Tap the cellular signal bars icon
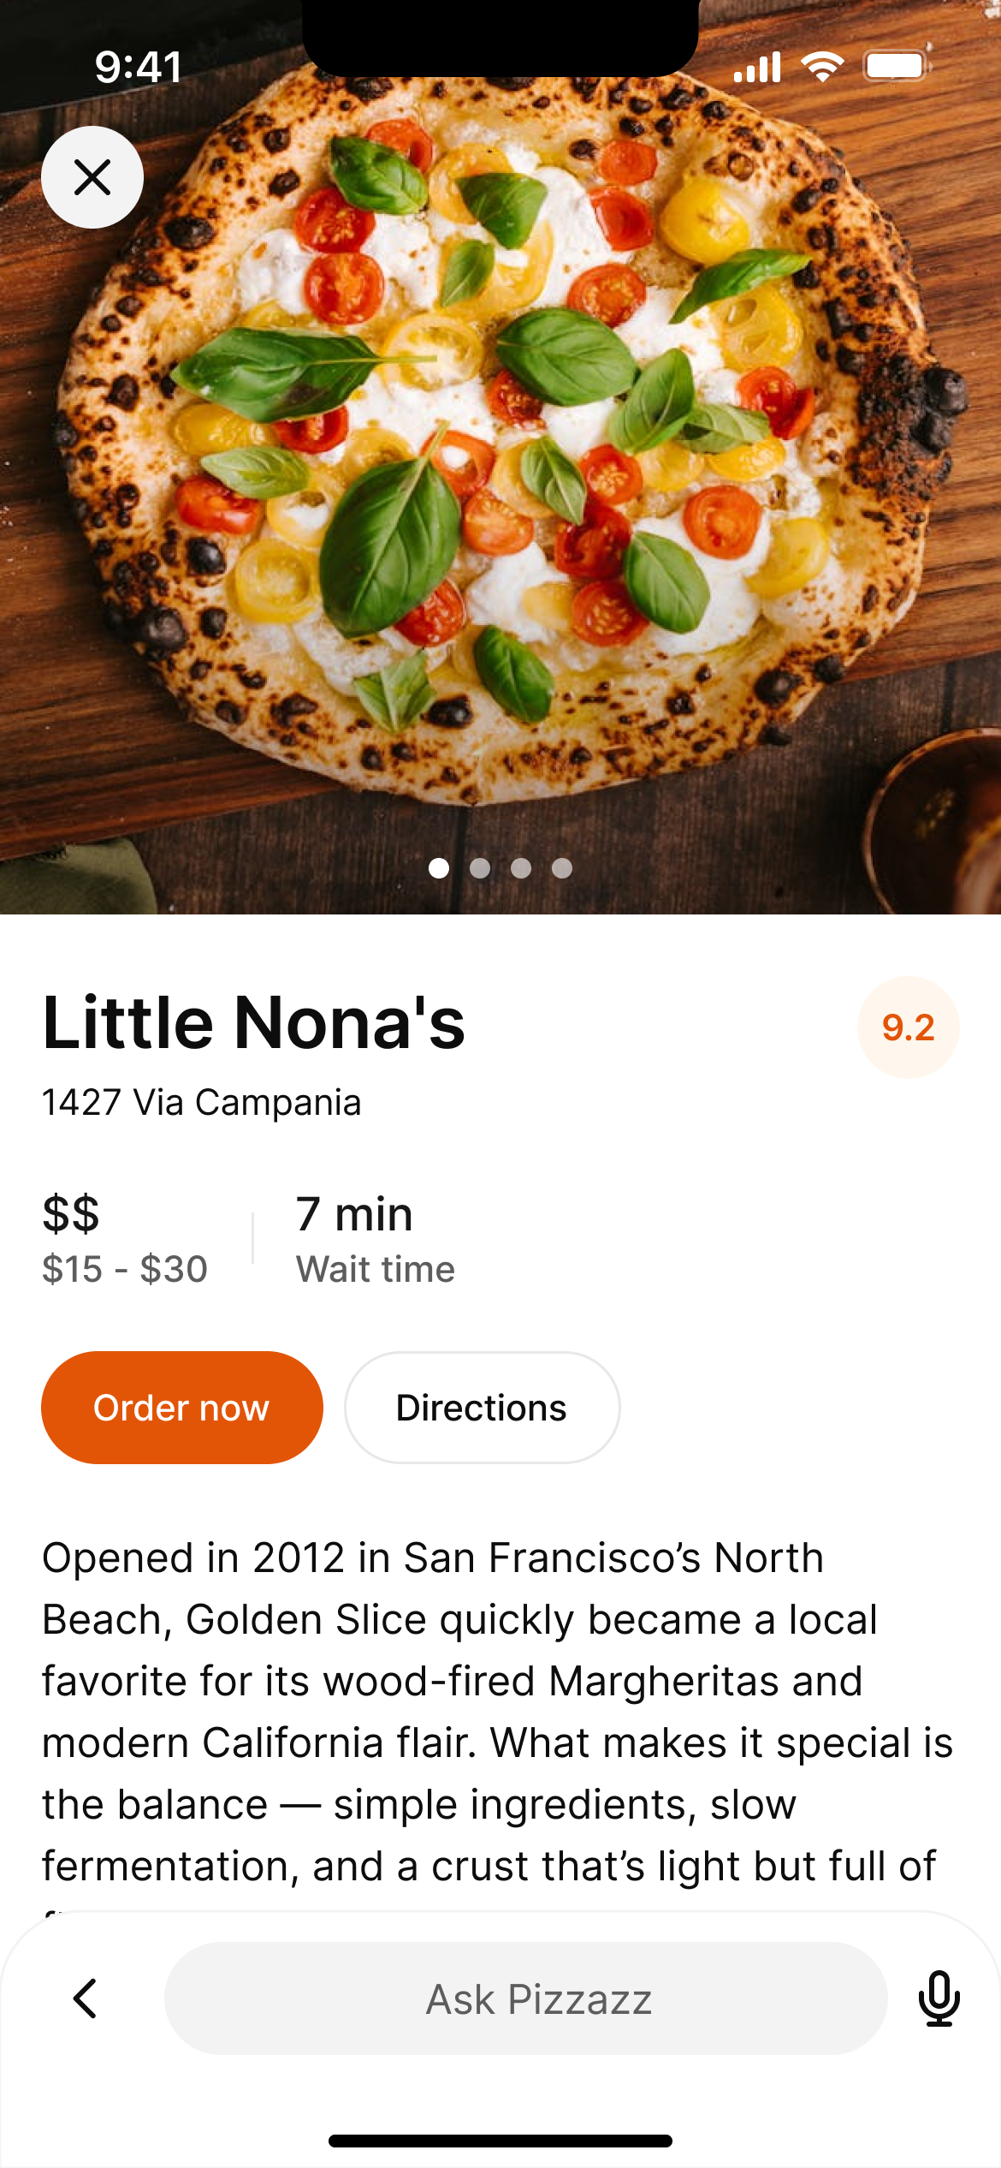Screen dimensions: 1001x2168 (757, 67)
